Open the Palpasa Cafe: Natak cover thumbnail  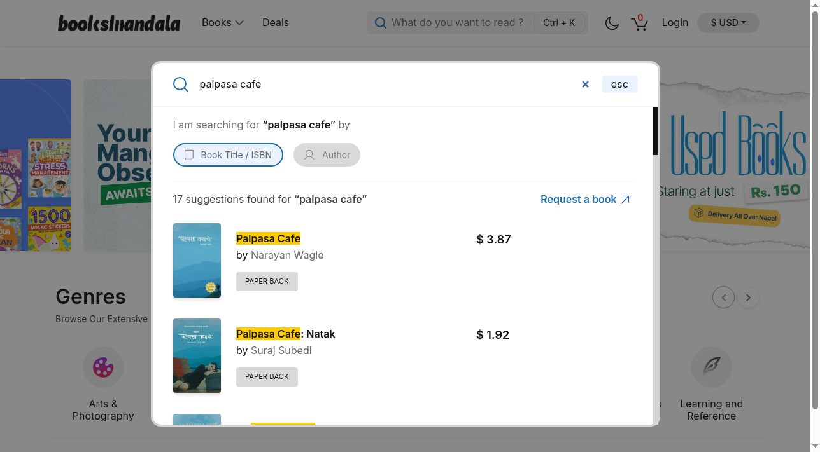pyautogui.click(x=197, y=355)
